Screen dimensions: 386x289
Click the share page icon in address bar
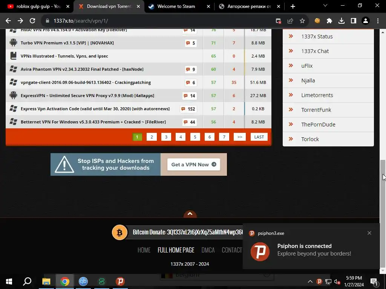pyautogui.click(x=290, y=21)
